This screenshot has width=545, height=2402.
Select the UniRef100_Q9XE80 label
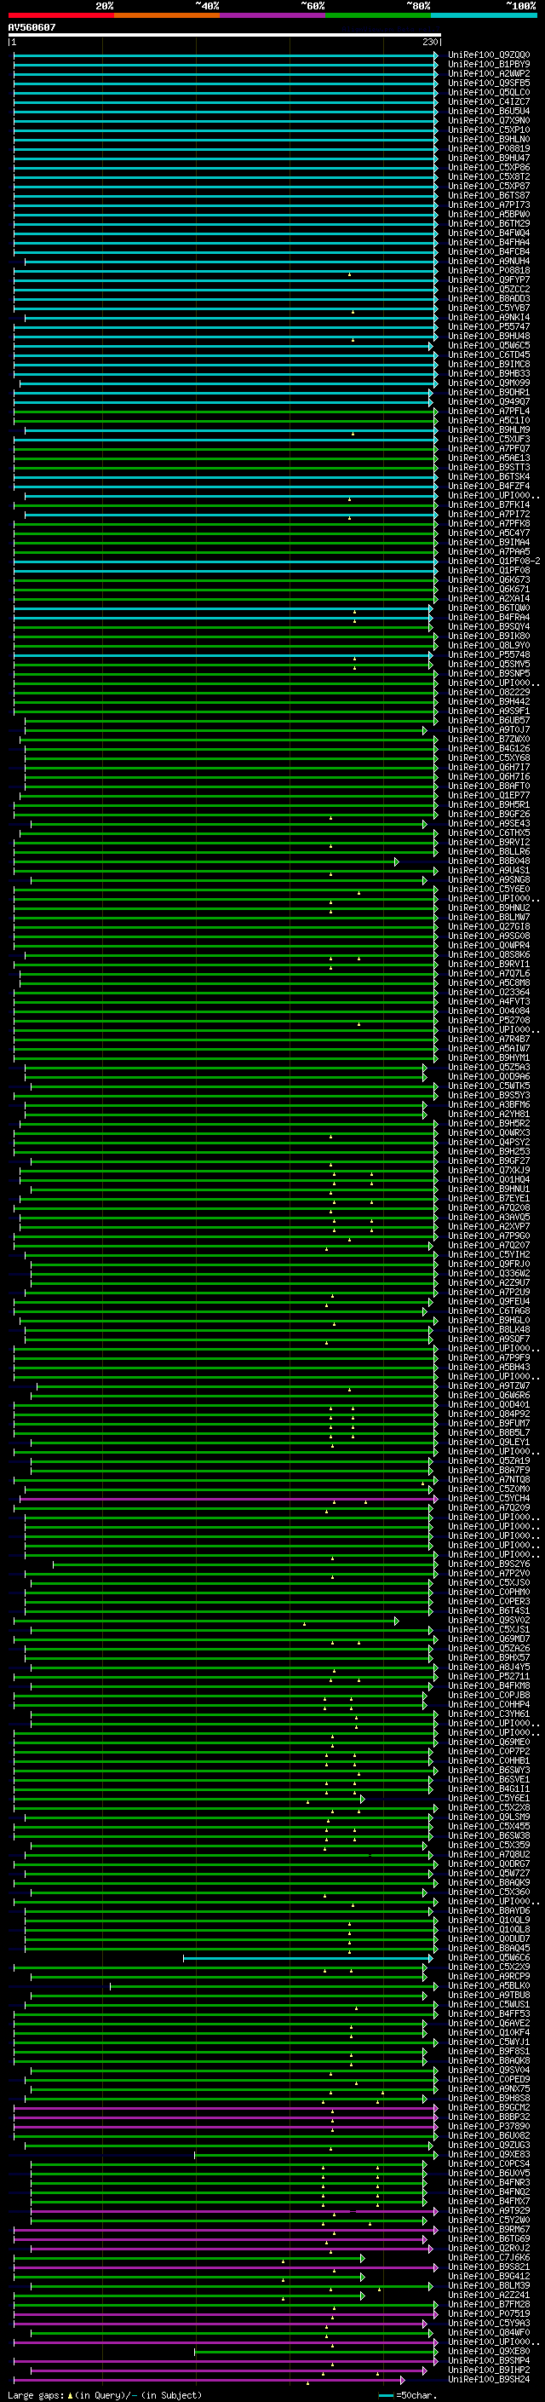489,2350
